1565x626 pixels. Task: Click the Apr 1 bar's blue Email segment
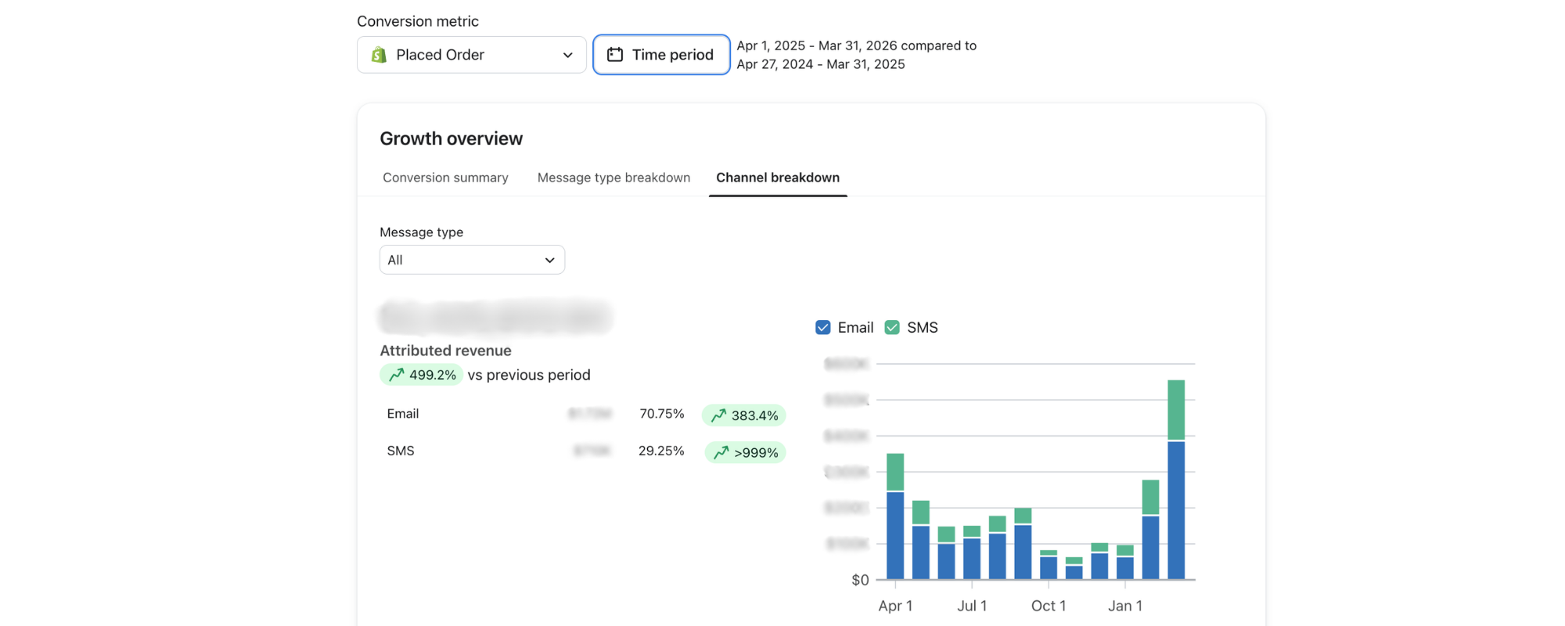[895, 536]
